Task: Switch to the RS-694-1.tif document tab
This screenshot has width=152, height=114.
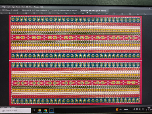Action: coord(35,10)
